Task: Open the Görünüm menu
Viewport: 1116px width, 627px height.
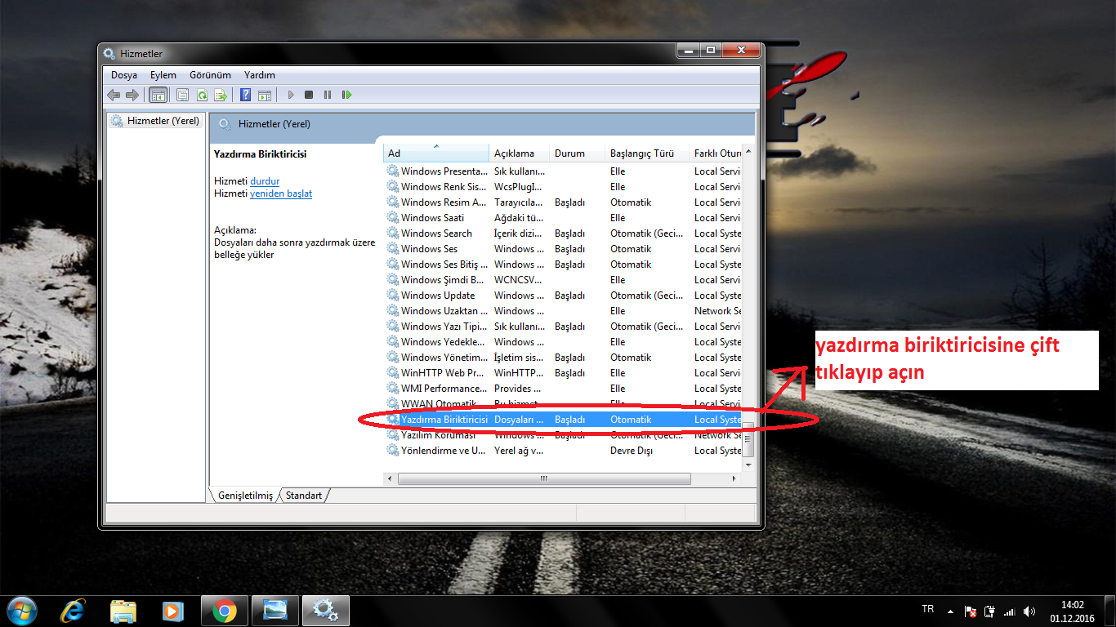Action: pos(210,74)
